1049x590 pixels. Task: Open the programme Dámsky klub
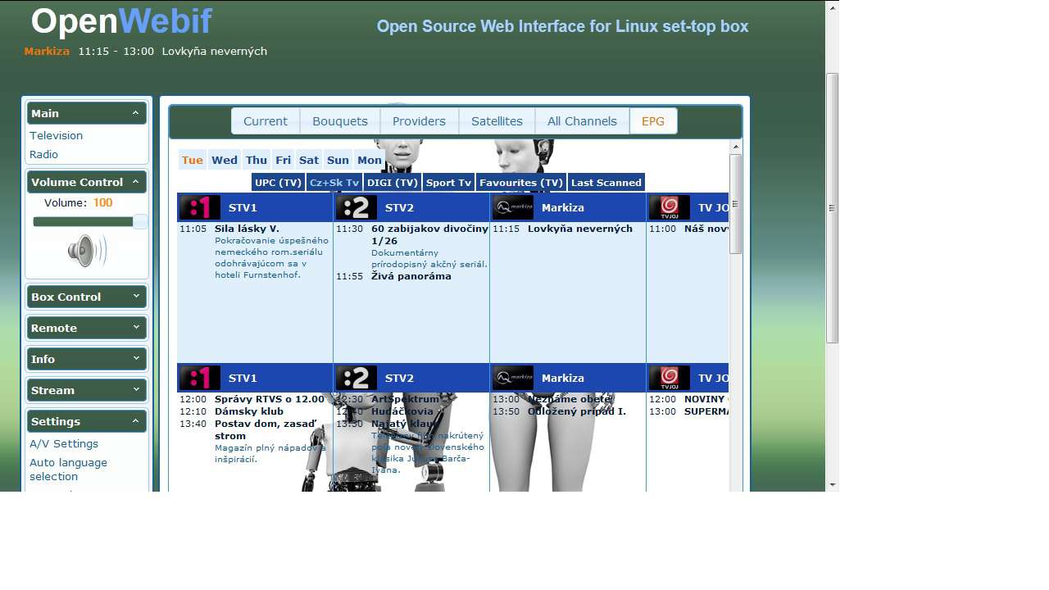(x=249, y=411)
